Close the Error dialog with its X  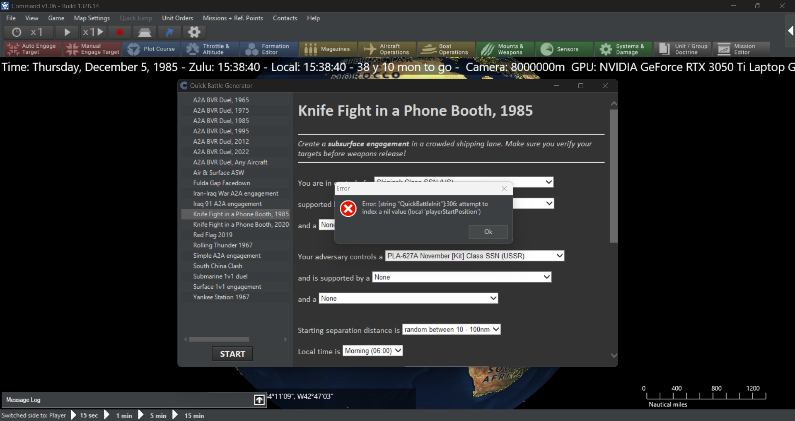[504, 189]
